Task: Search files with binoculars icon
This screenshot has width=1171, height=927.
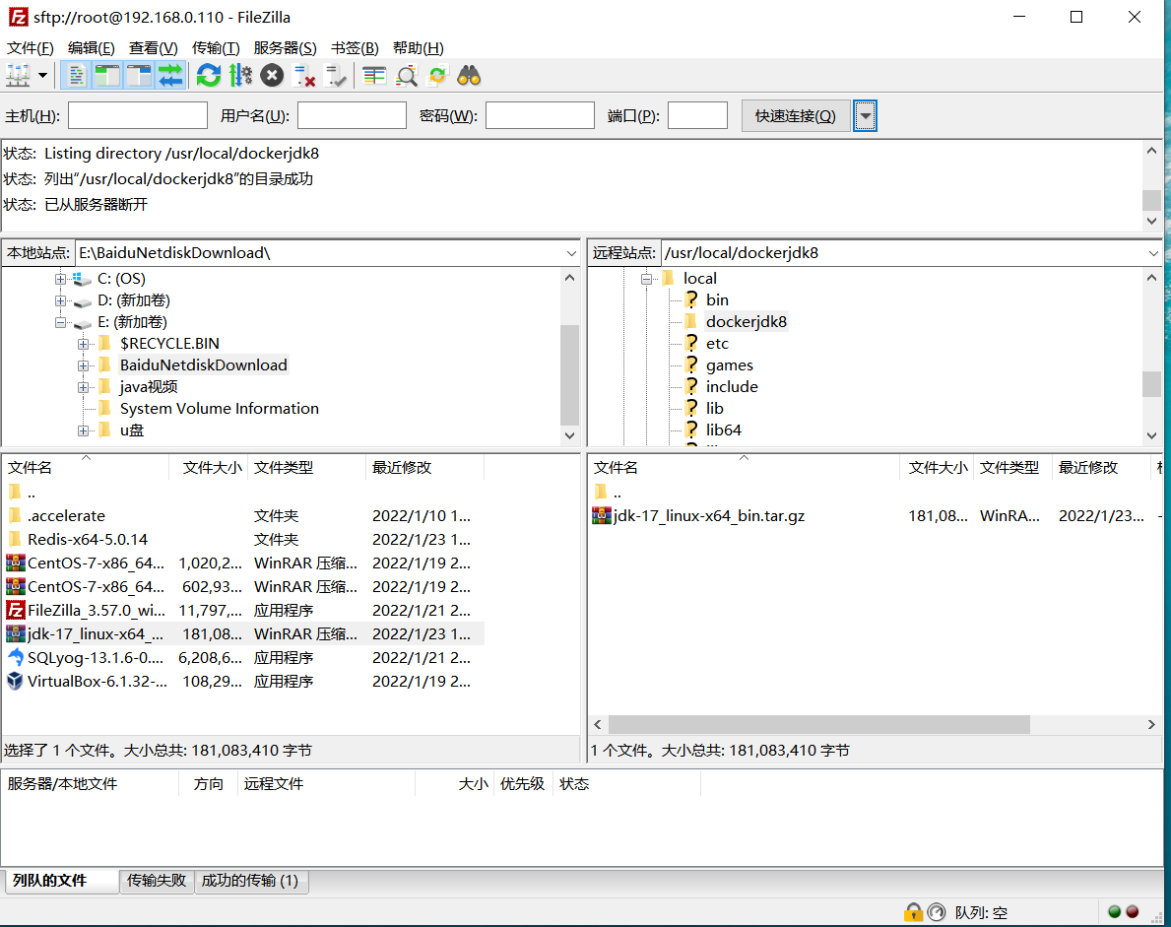Action: 469,76
